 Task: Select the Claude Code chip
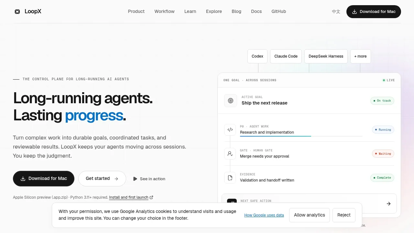tap(286, 56)
